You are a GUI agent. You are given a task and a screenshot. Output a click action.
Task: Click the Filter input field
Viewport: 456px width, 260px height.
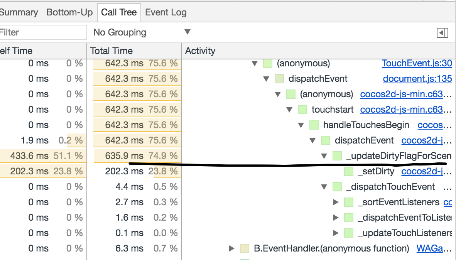click(x=42, y=32)
